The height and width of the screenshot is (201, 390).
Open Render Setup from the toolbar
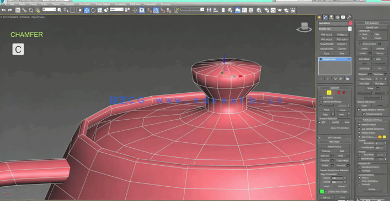[x=266, y=10]
